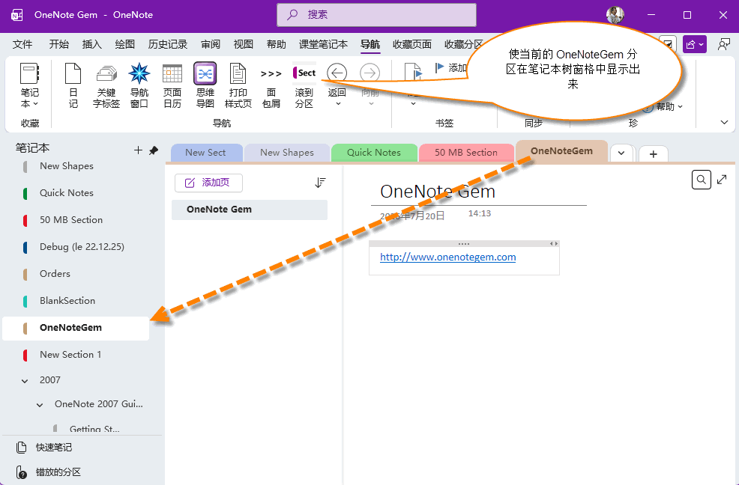739x485 pixels.
Task: Expand page to full view
Action: point(722,180)
